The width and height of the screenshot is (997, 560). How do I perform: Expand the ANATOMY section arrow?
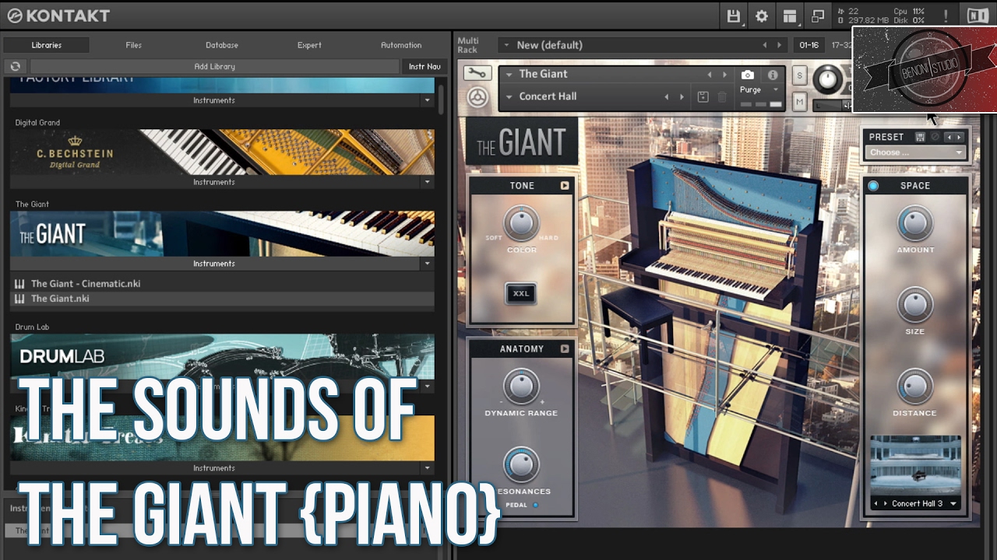tap(565, 349)
